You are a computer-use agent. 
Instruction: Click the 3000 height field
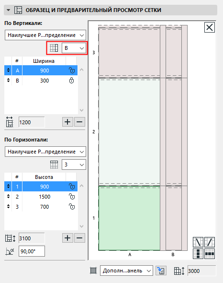(x=201, y=271)
